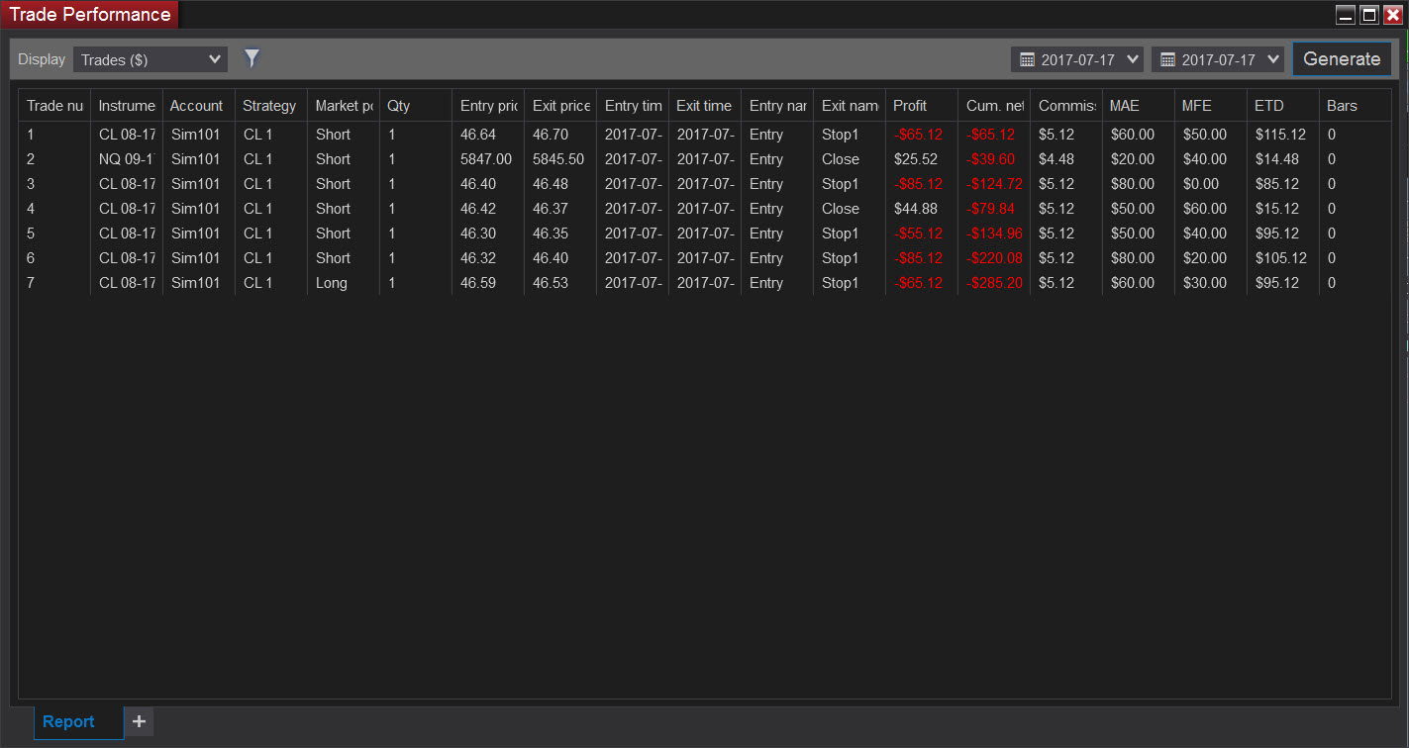1409x748 pixels.
Task: Minimize the Trade Performance window
Action: pyautogui.click(x=1345, y=14)
